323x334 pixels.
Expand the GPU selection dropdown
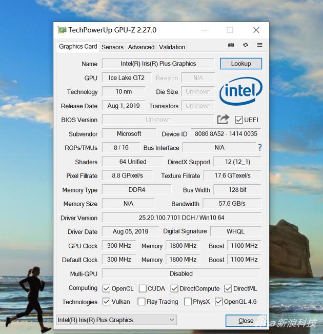pos(116,320)
